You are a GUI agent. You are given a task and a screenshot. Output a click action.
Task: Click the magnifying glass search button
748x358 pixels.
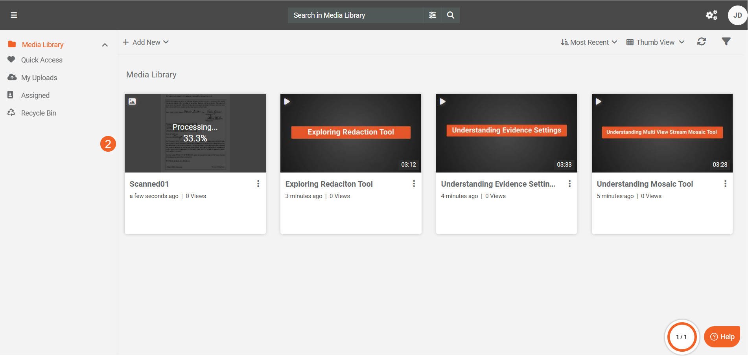pyautogui.click(x=451, y=15)
